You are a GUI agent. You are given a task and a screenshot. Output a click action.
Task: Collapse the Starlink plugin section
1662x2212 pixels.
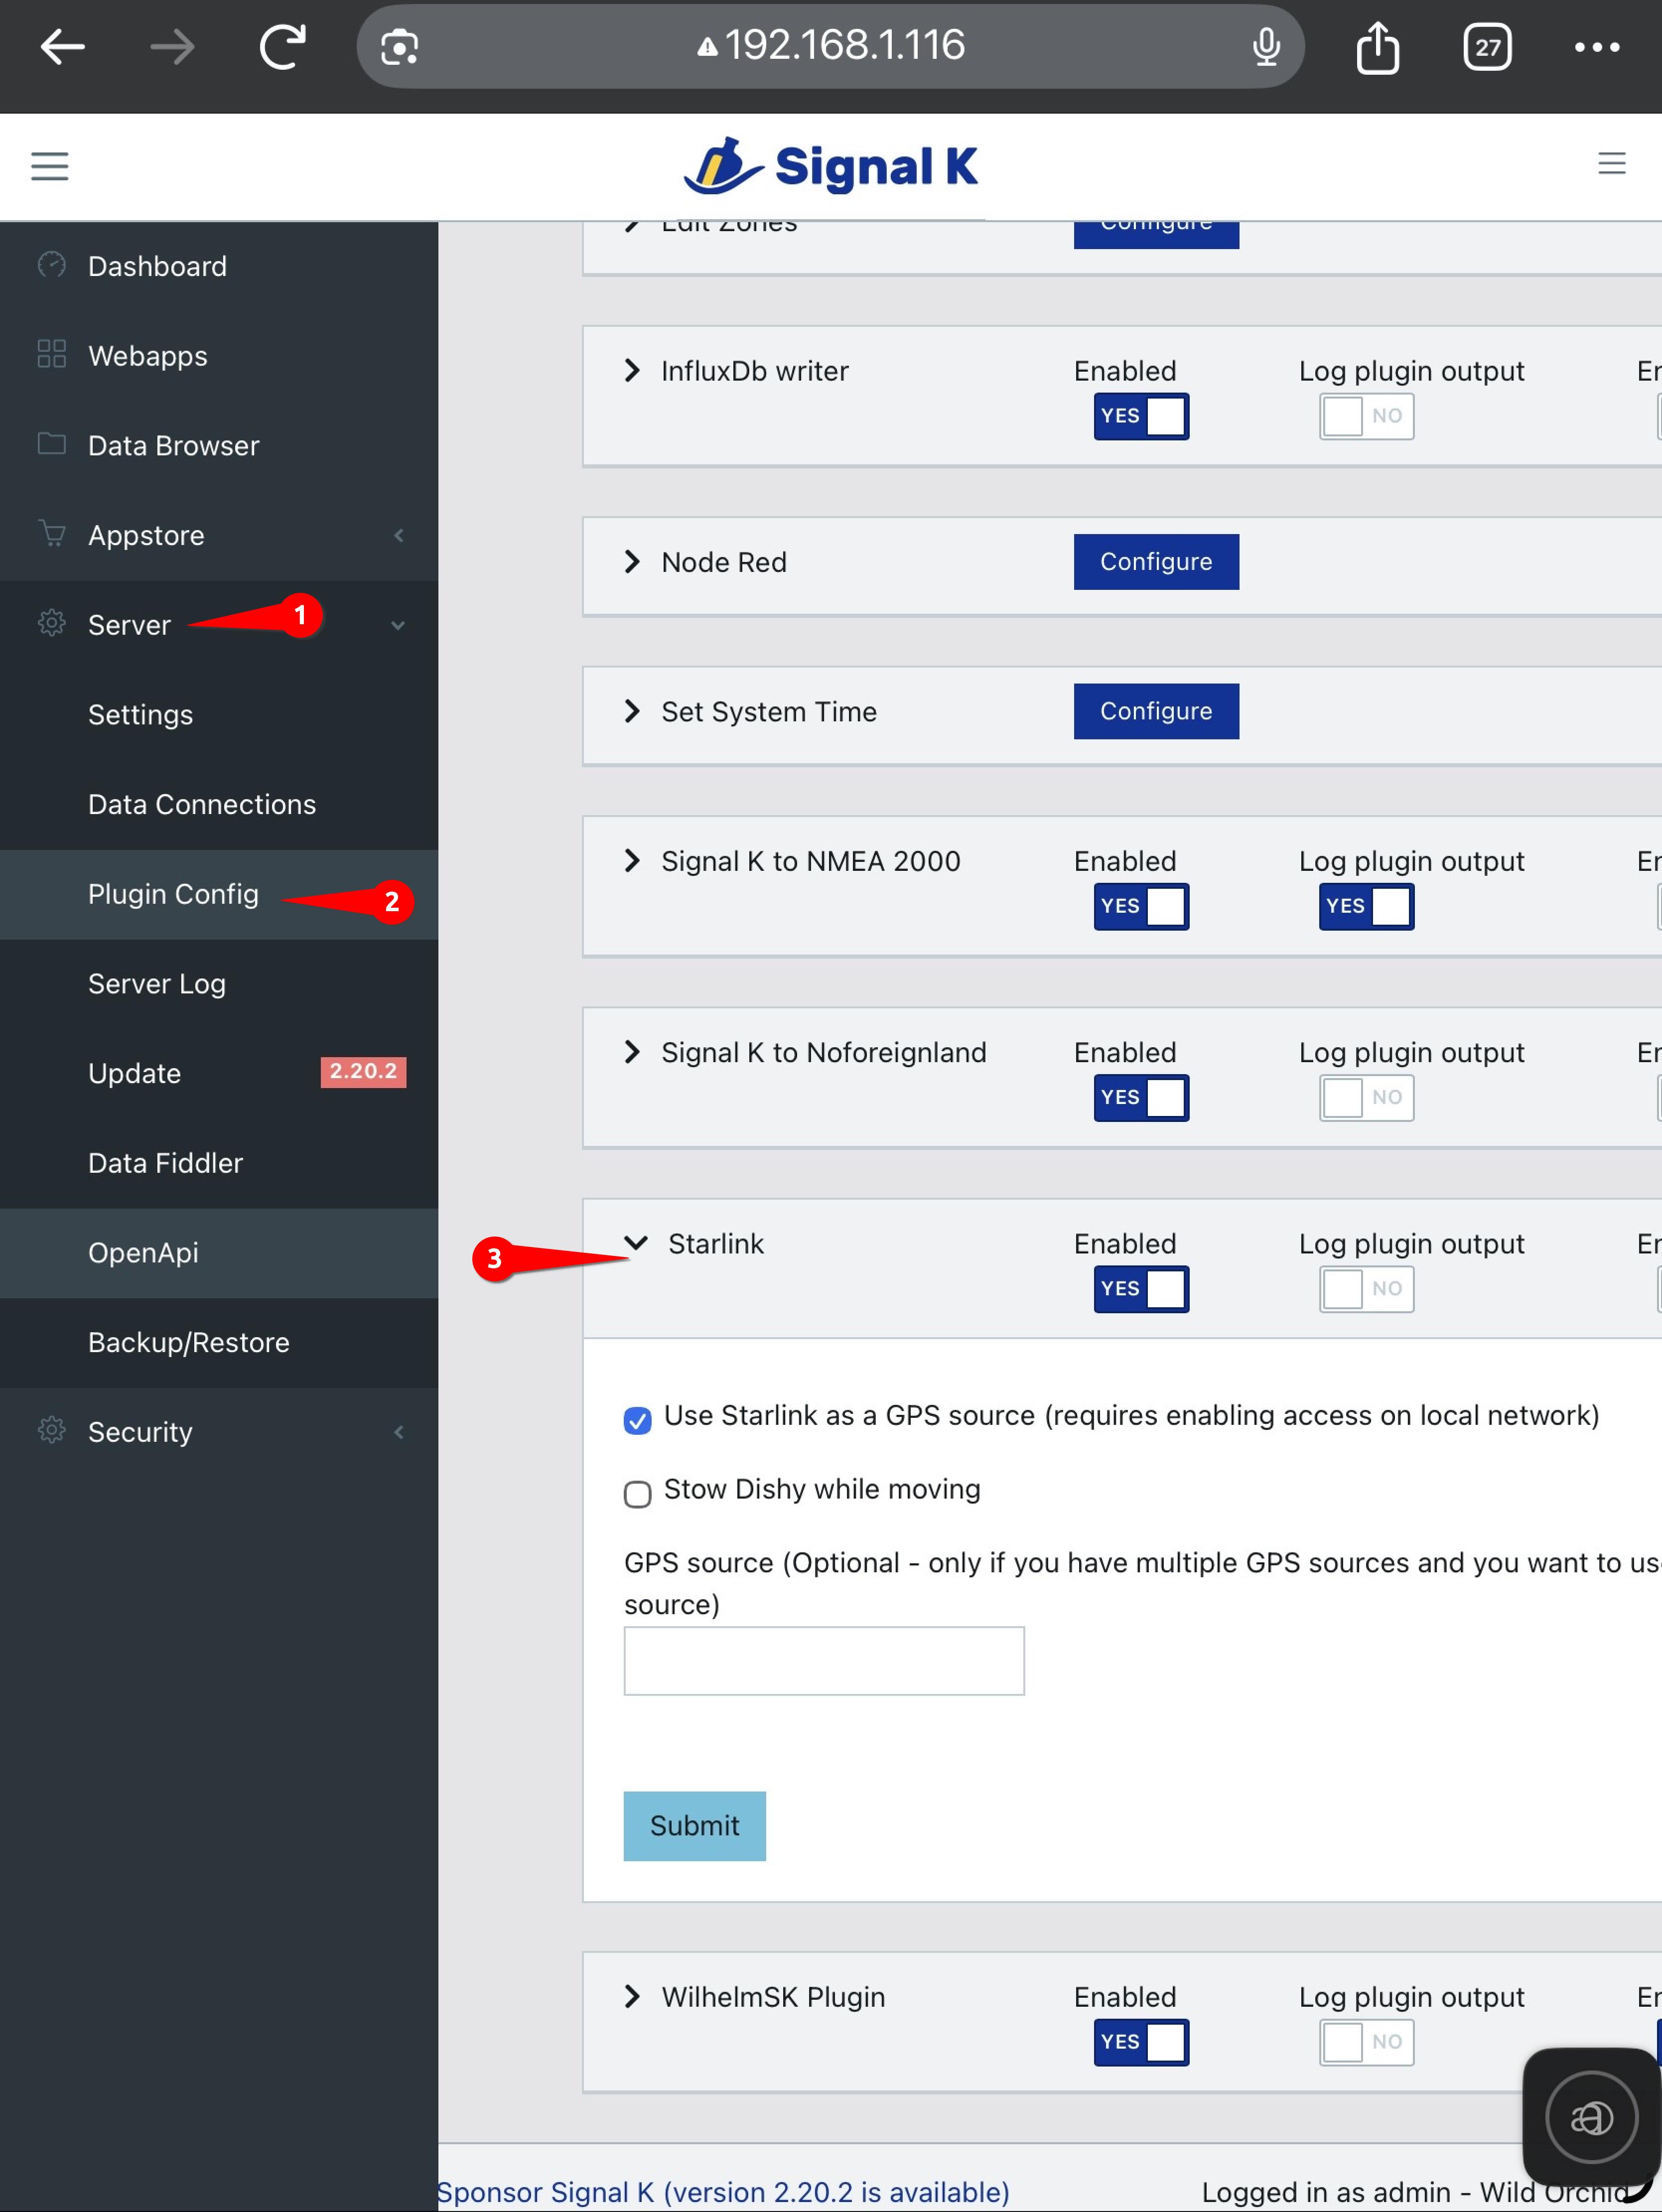(x=636, y=1243)
